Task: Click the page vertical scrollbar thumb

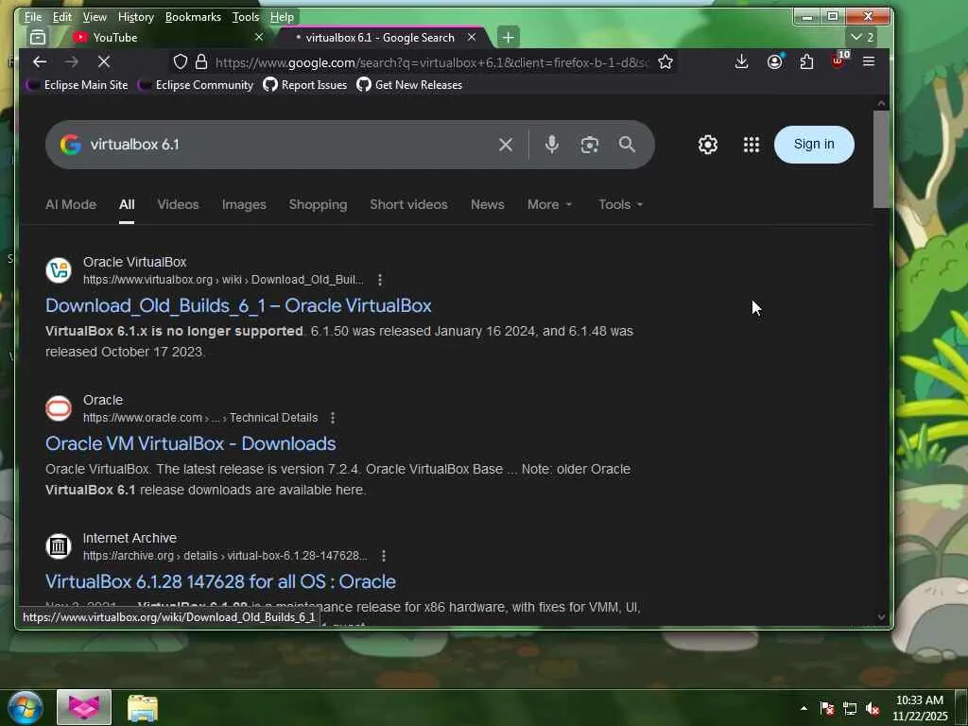Action: coord(881,159)
